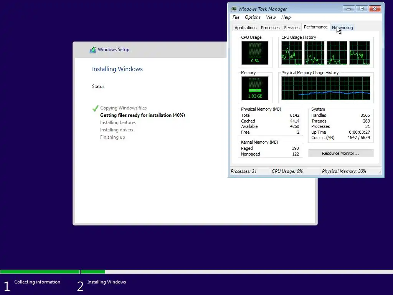Click the Kernel Memory Paged value 390
The height and width of the screenshot is (295, 393).
click(x=295, y=149)
